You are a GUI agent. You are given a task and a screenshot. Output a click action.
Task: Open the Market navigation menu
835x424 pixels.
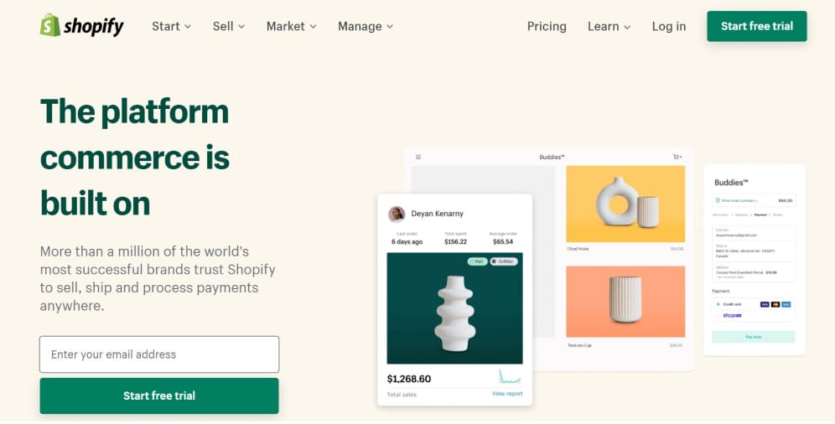pos(291,26)
